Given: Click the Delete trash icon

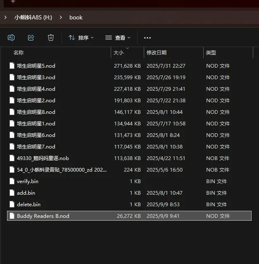Looking at the screenshot, I should coord(51,38).
